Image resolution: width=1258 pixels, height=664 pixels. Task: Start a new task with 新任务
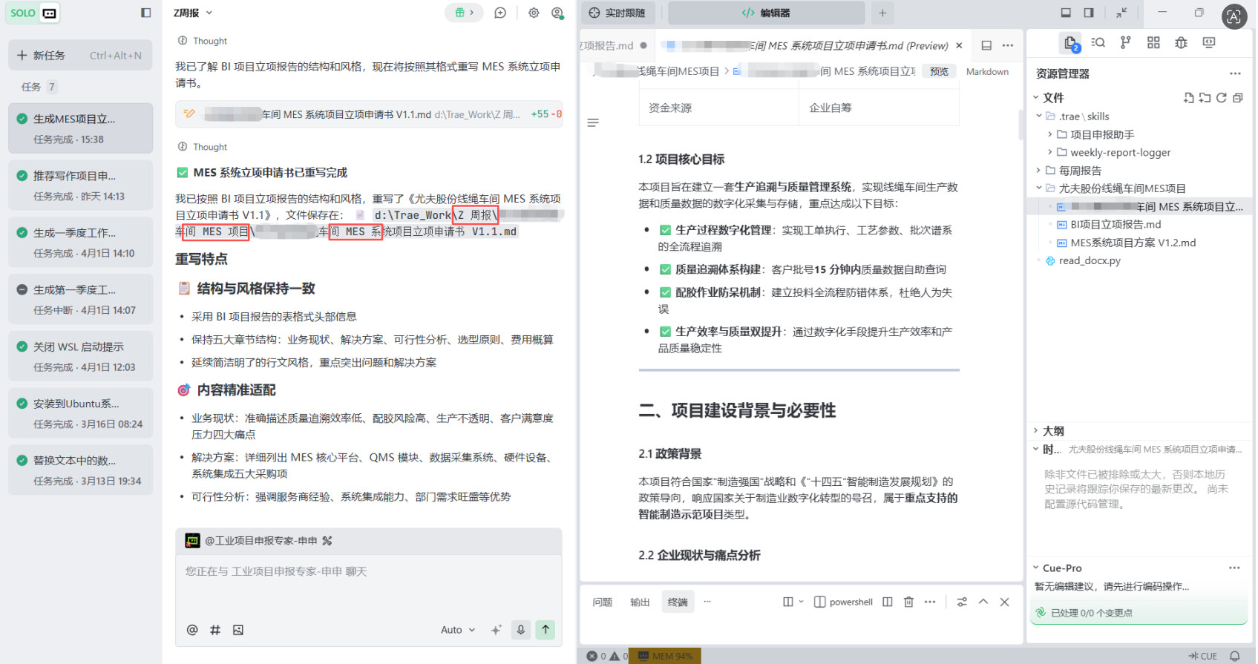click(80, 56)
